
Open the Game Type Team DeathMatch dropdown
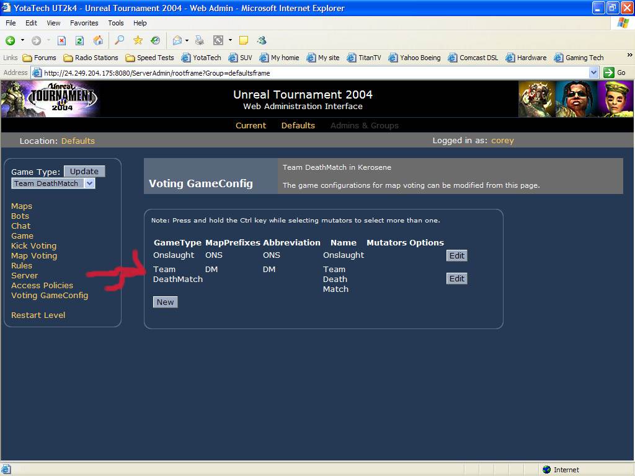click(53, 183)
